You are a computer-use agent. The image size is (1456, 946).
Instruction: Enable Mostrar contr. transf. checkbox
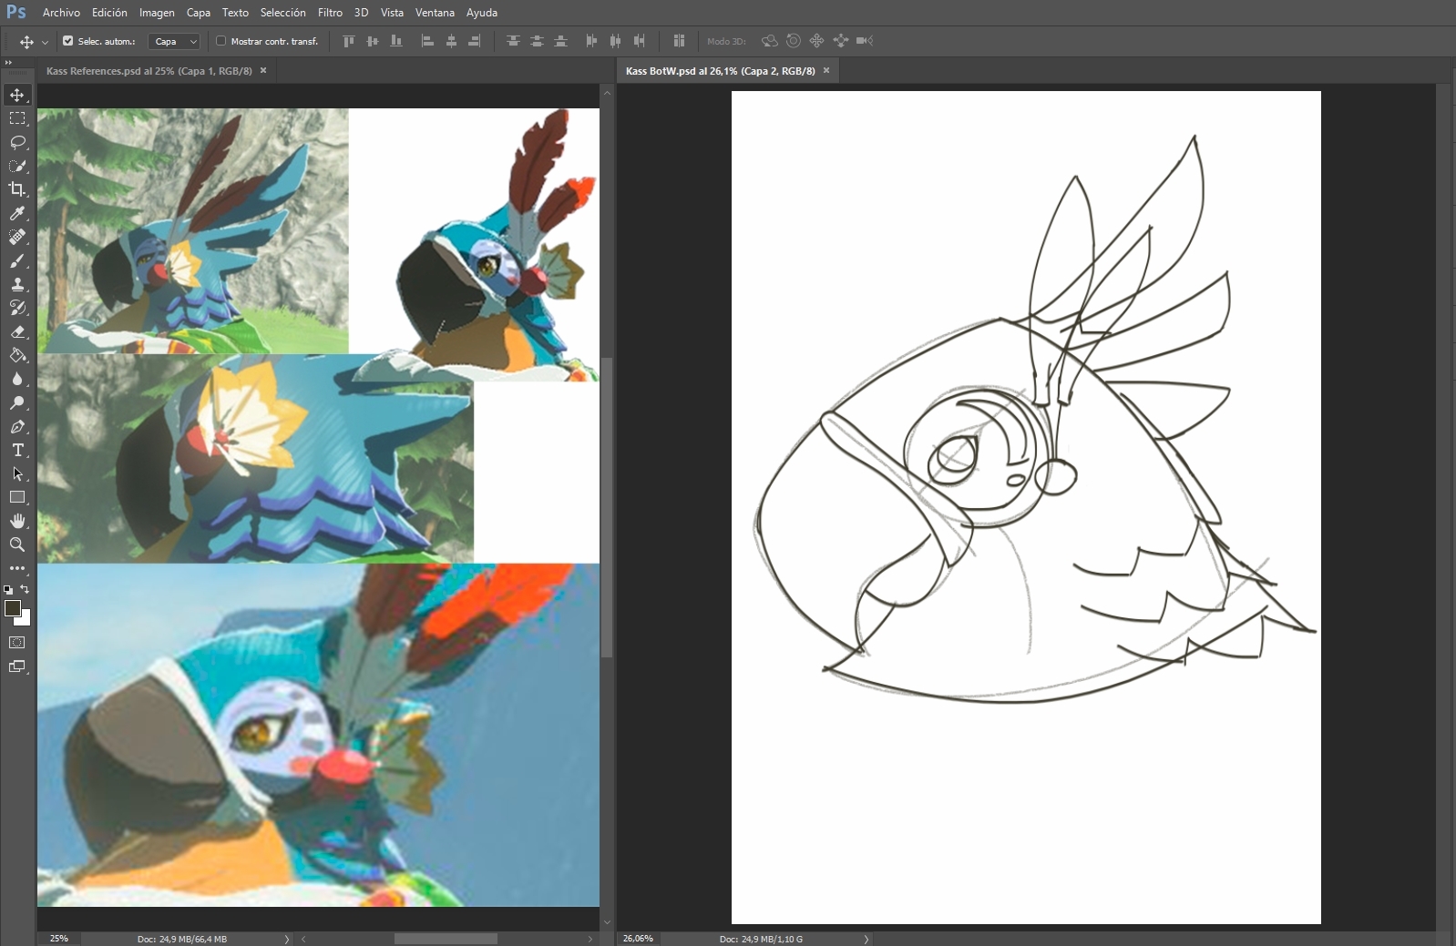[x=220, y=41]
